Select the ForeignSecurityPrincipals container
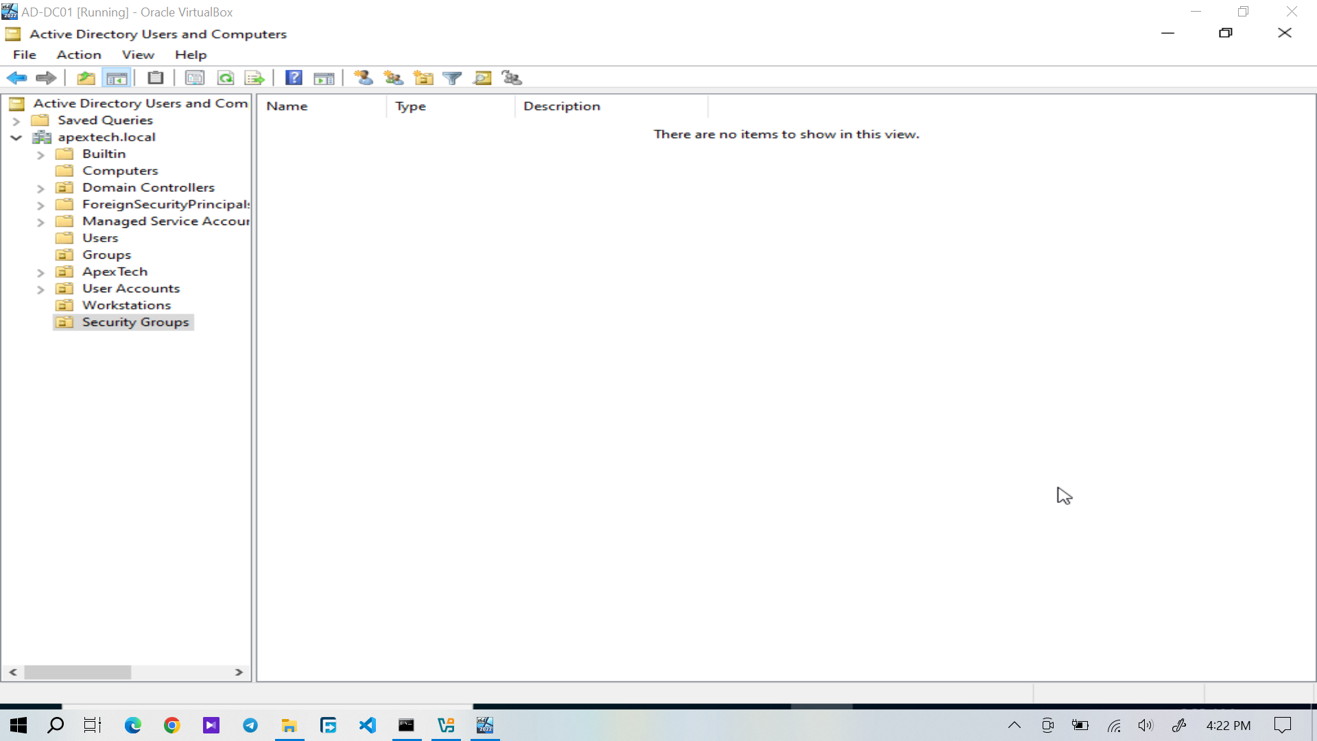1317x741 pixels. [x=166, y=204]
